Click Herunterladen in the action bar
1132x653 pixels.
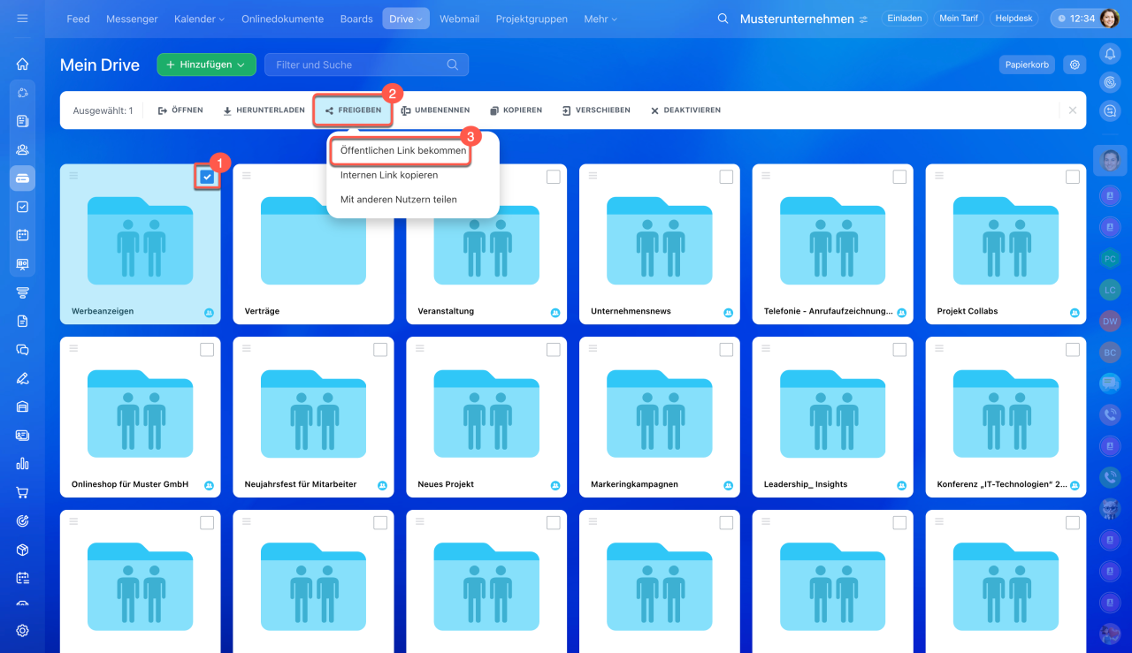[x=264, y=110]
